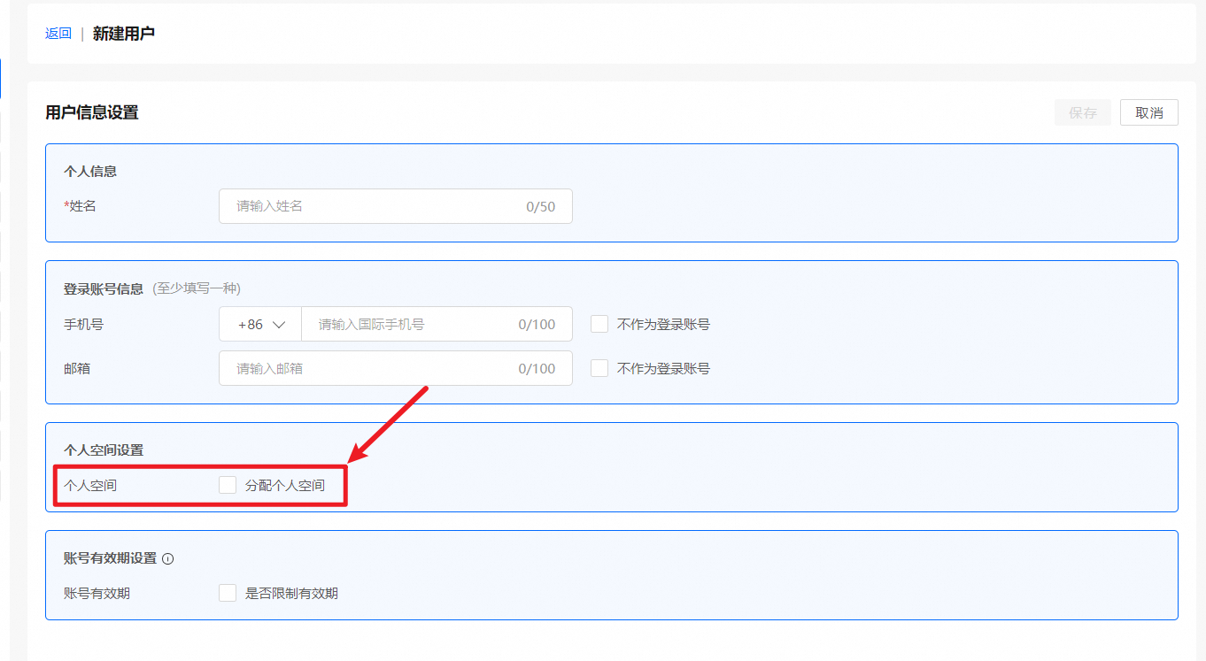Screen dimensions: 1206x661
Task: Click the 用户信息设置 heading
Action: (x=92, y=112)
